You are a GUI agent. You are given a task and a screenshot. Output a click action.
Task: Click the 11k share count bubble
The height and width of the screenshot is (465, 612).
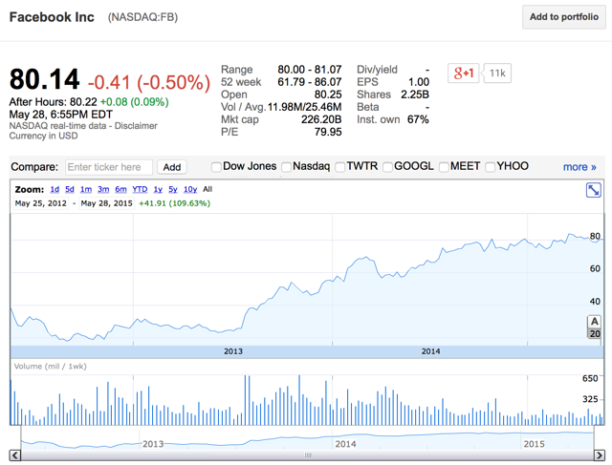pos(497,73)
